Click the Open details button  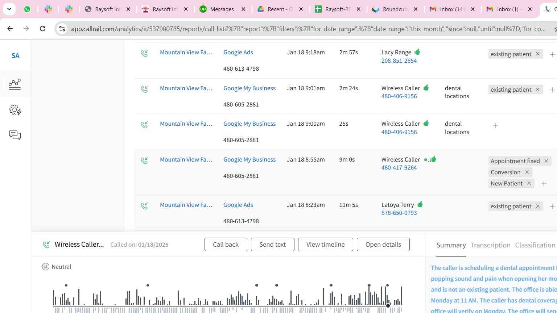click(383, 245)
